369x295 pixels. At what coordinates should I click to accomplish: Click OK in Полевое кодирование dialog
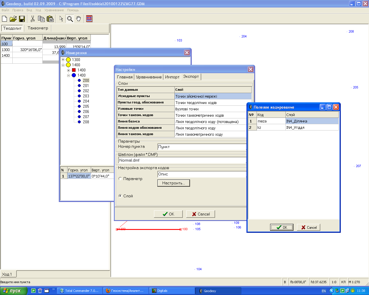click(x=282, y=227)
